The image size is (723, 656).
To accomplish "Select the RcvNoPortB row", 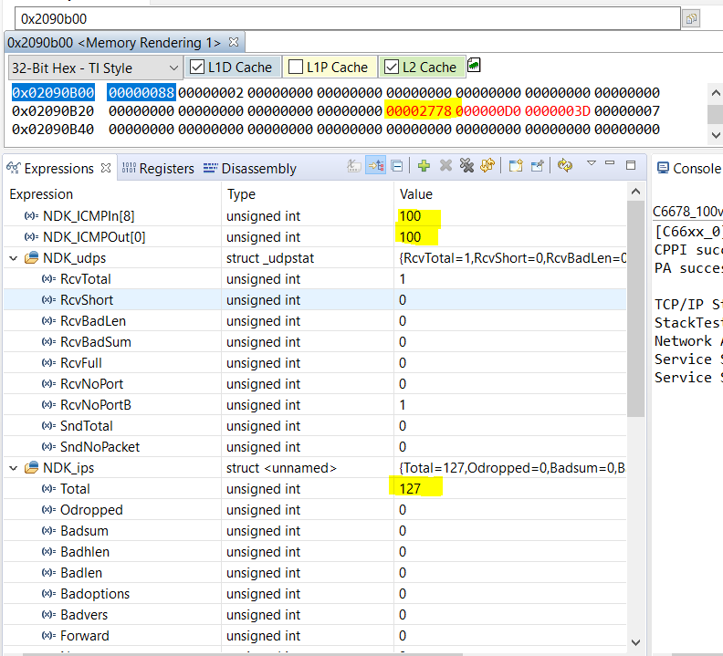I will tap(315, 405).
